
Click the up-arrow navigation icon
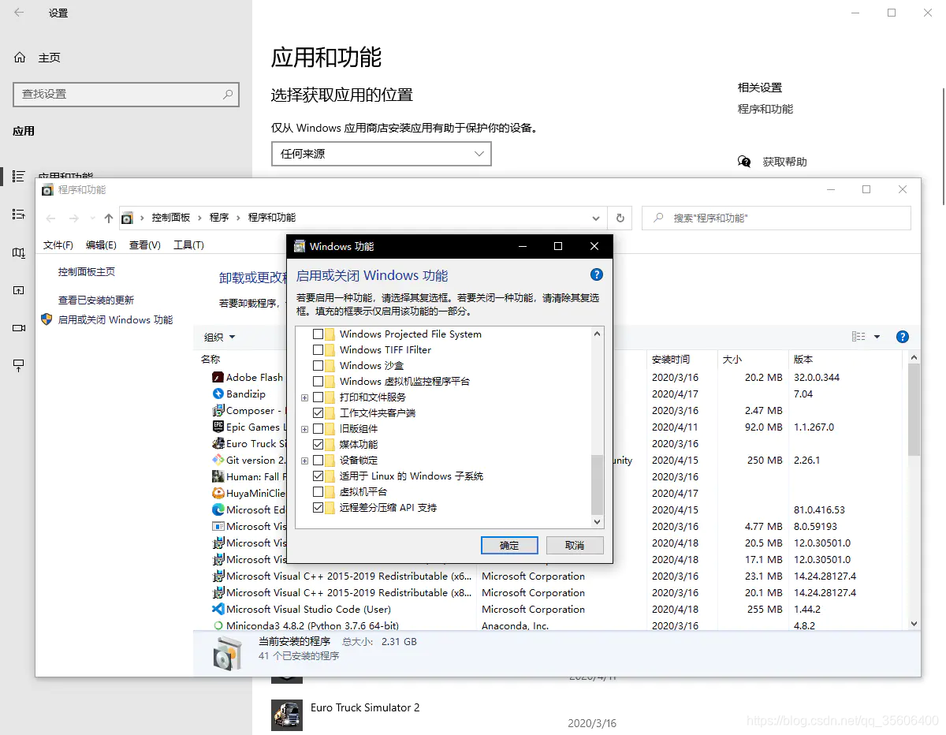pyautogui.click(x=108, y=218)
